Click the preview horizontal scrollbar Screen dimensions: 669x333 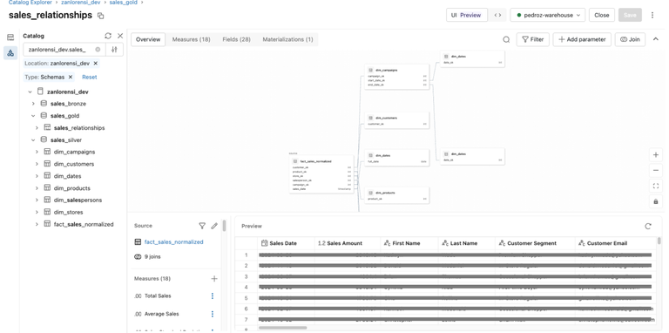[282, 328]
